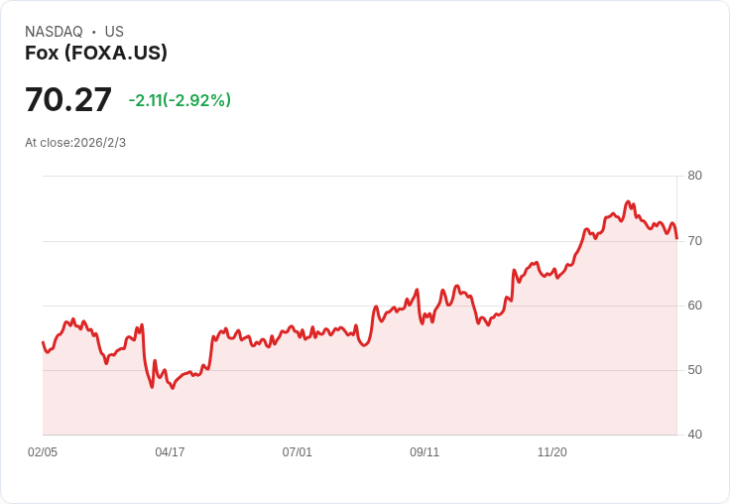
Task: Click the 80 price axis label
Action: (694, 176)
